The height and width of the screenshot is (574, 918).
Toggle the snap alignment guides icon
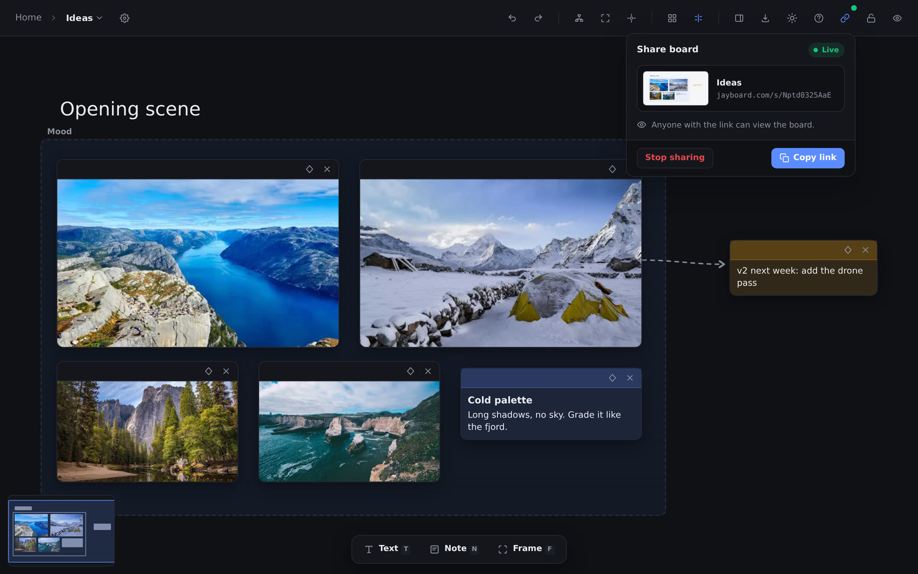(698, 18)
